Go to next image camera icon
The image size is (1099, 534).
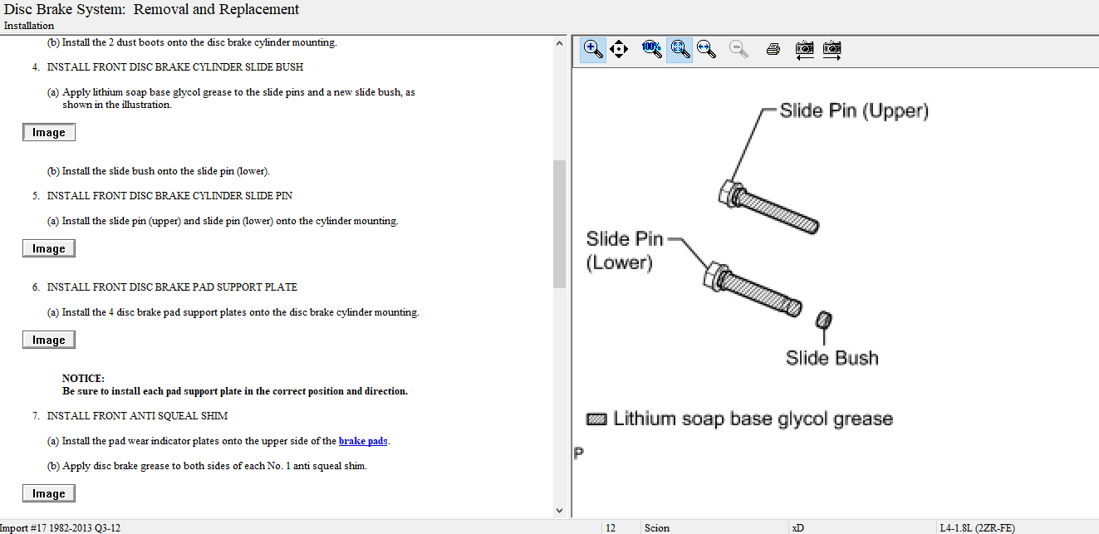[832, 49]
